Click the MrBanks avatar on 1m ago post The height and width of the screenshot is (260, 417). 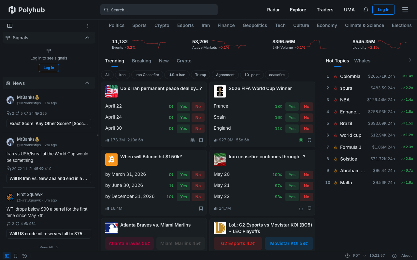point(10,100)
